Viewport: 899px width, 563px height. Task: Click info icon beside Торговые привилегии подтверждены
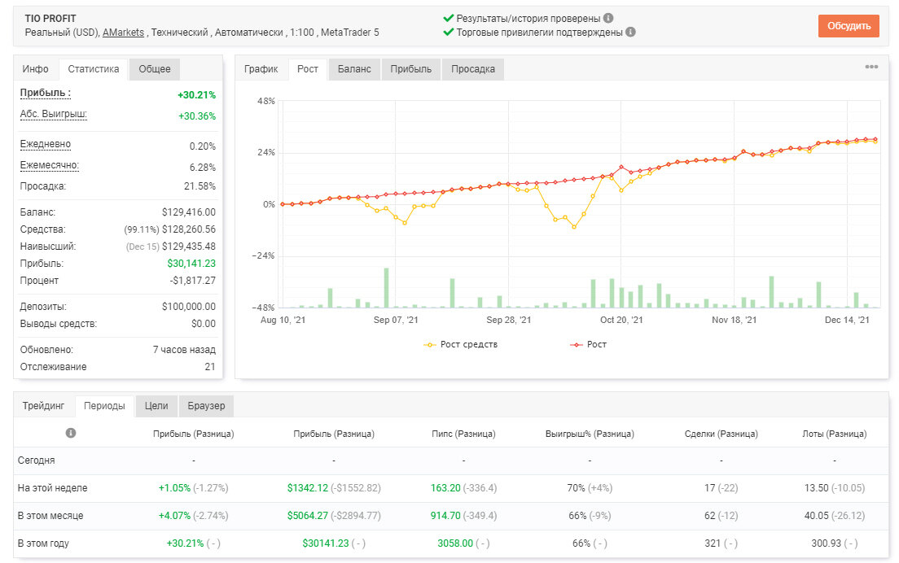630,32
